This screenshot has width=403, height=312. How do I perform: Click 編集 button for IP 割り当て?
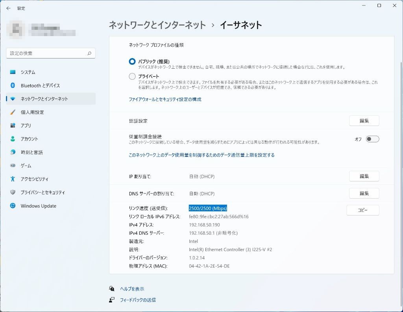[x=364, y=176]
